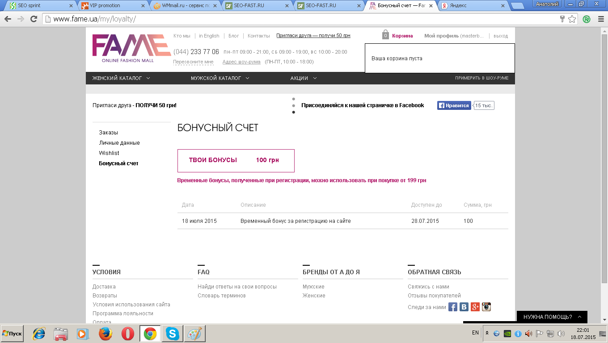Switch to the Яндекс tab
608x343 pixels.
[474, 6]
